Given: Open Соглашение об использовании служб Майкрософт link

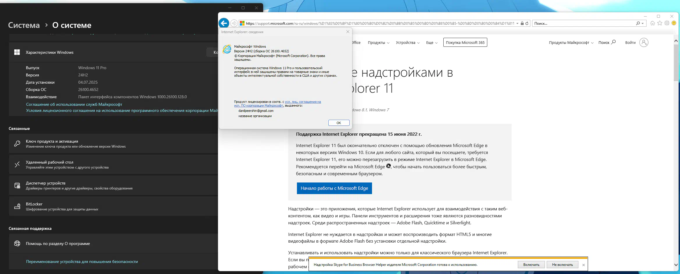Looking at the screenshot, I should 74,104.
